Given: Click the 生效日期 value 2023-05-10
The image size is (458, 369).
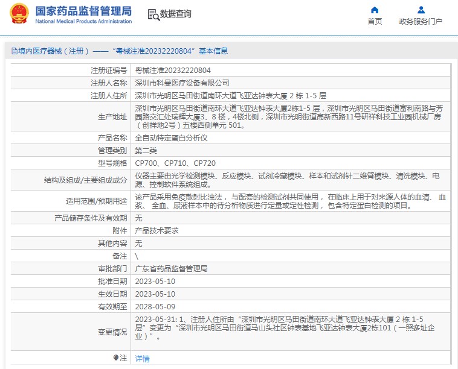Looking at the screenshot, I should 155,294.
